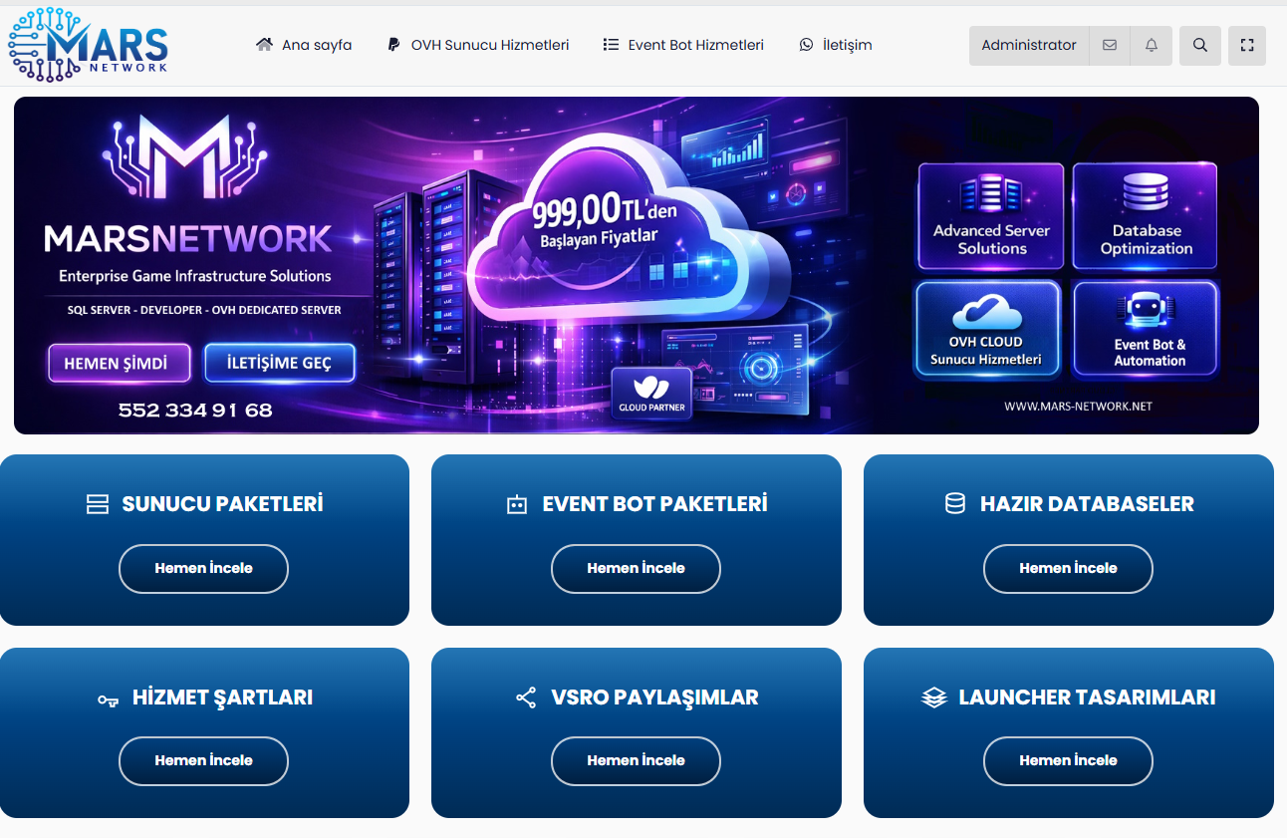Click the MARSNETWORK banner heading
Screen dimensions: 1287x838
[x=188, y=239]
